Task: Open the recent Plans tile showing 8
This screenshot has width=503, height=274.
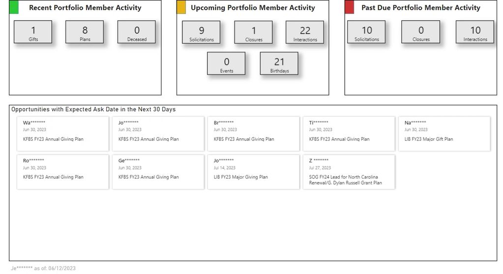Action: [85, 33]
